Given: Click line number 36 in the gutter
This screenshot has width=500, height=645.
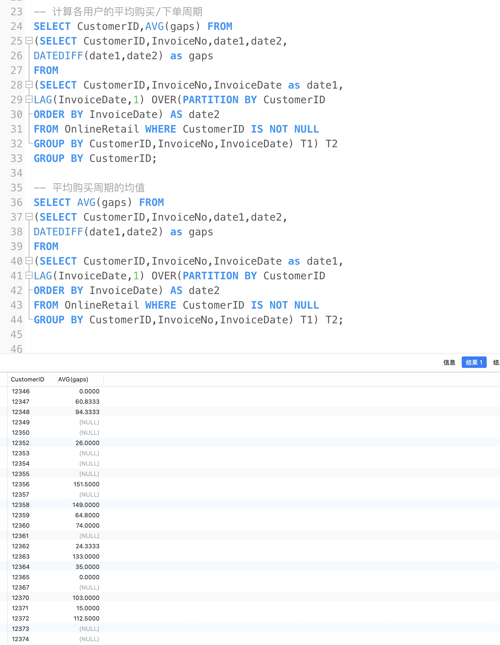Looking at the screenshot, I should pos(17,202).
